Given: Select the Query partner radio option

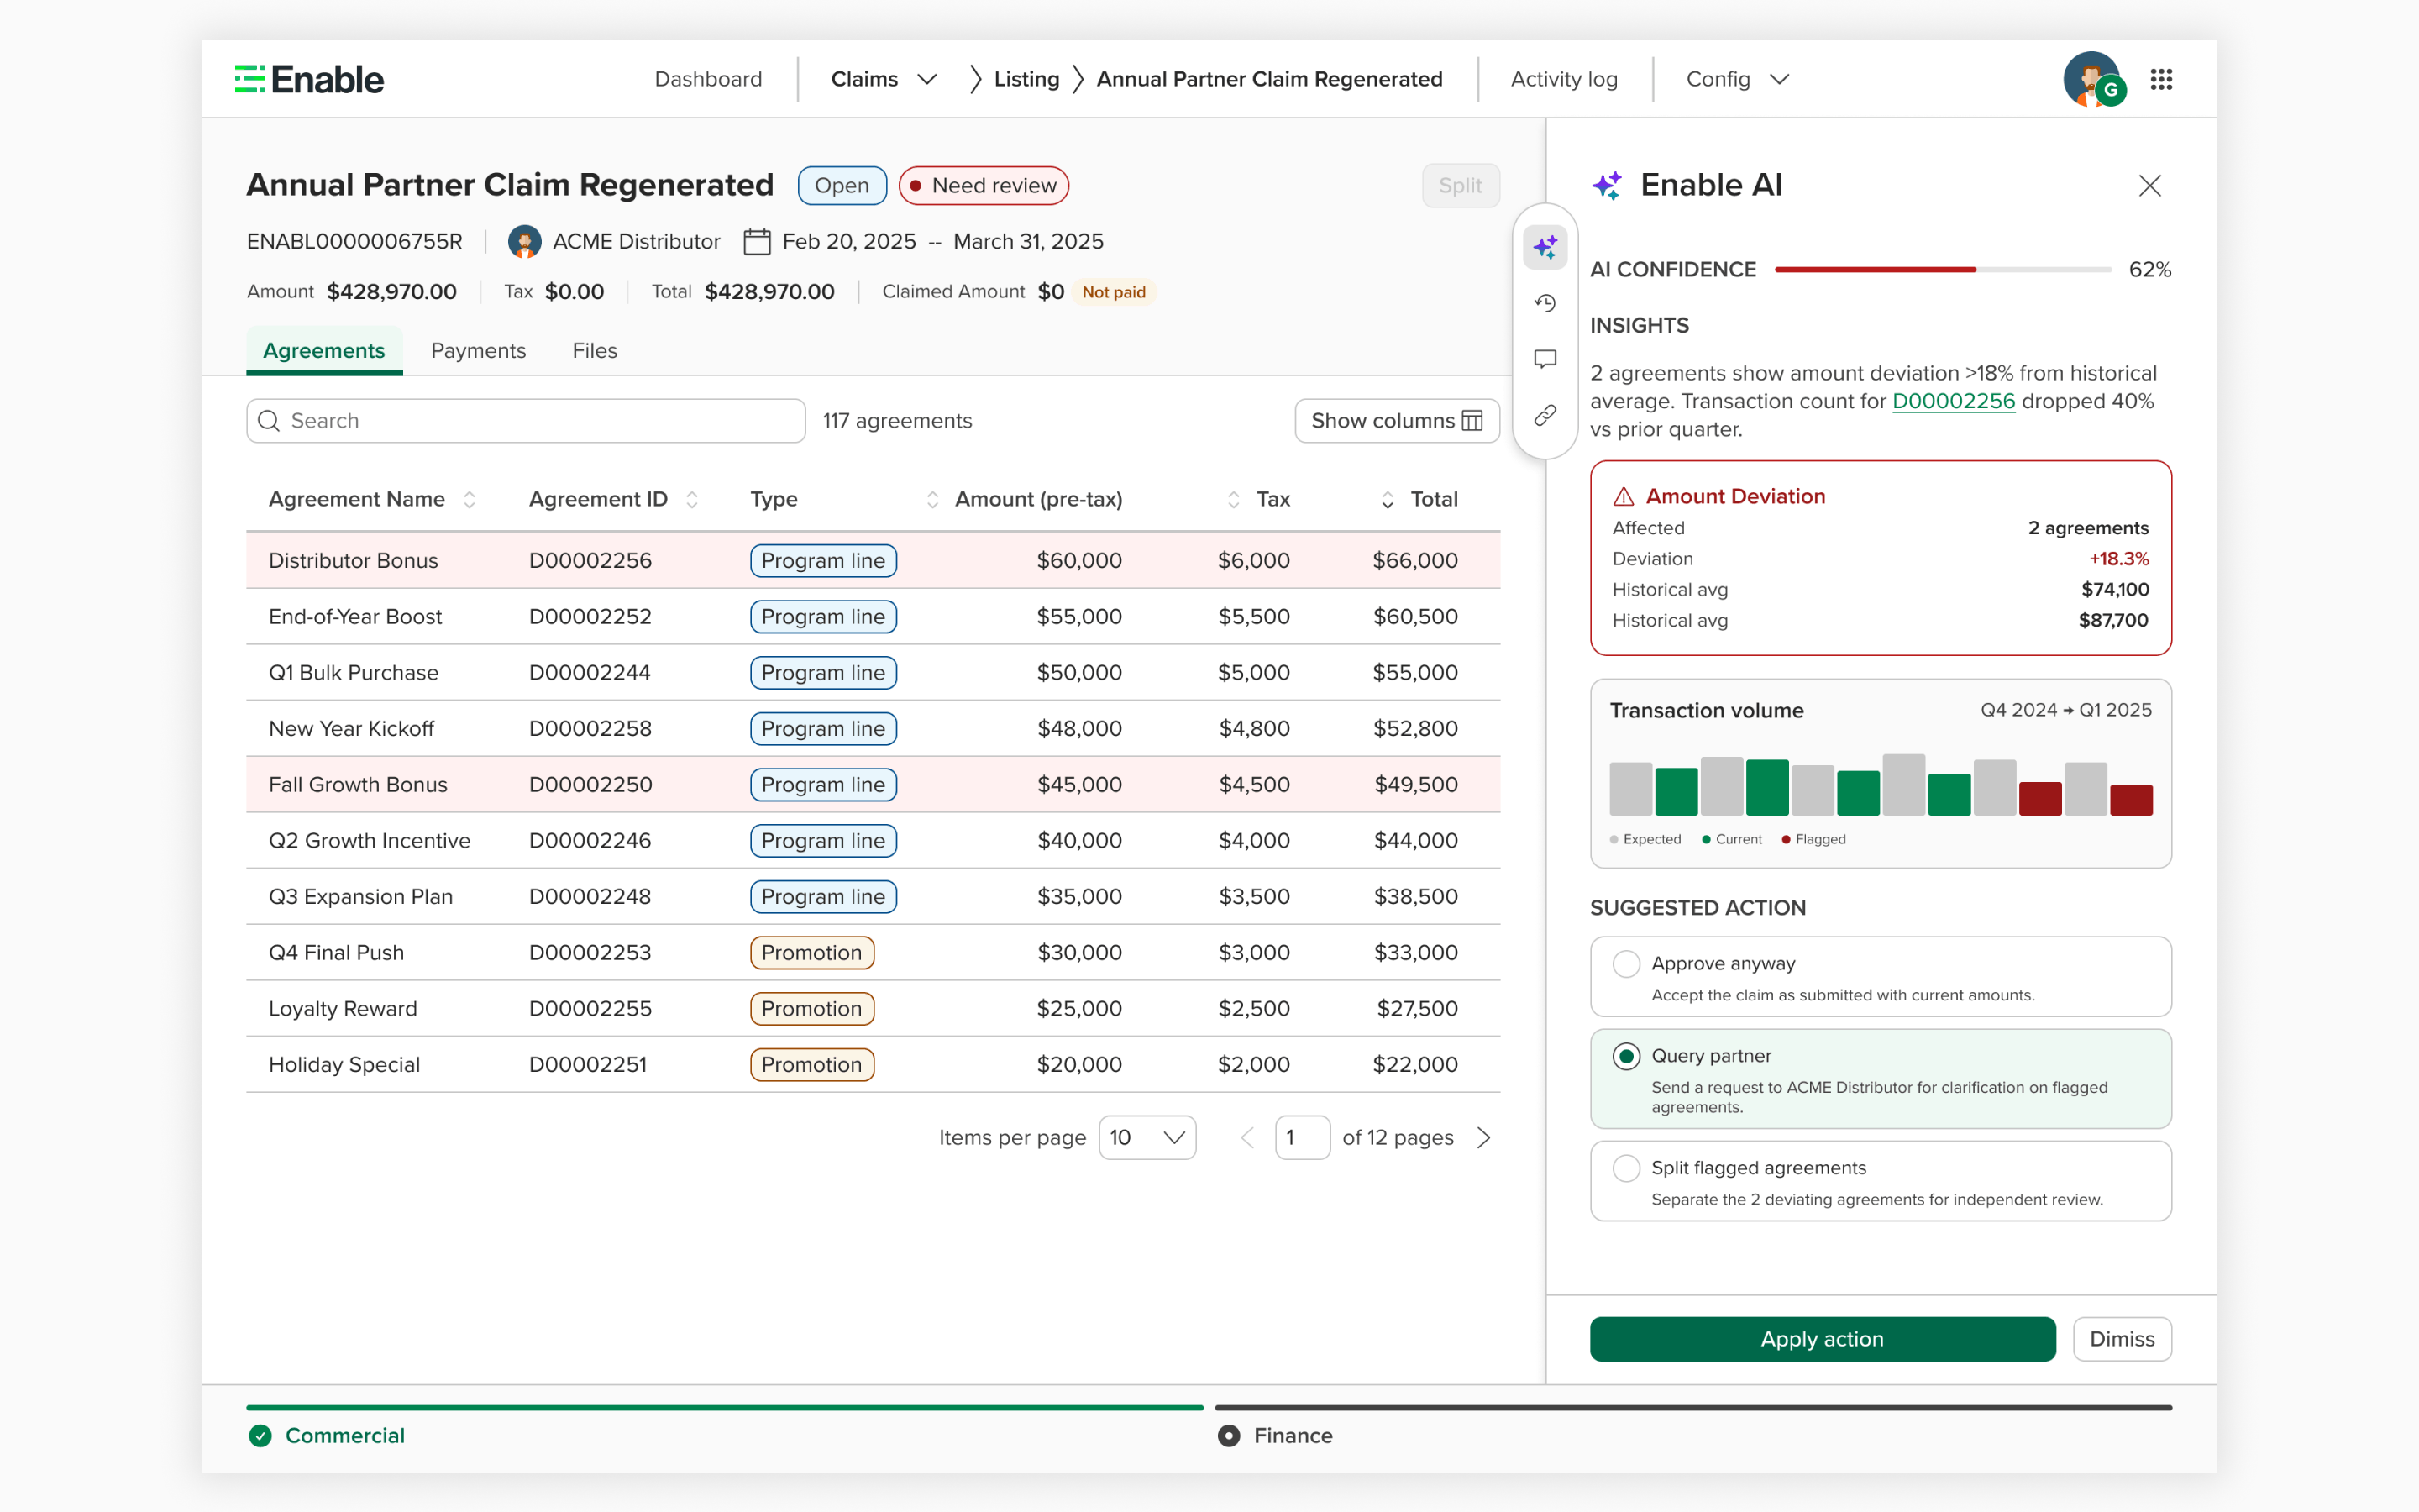Looking at the screenshot, I should click(1626, 1055).
